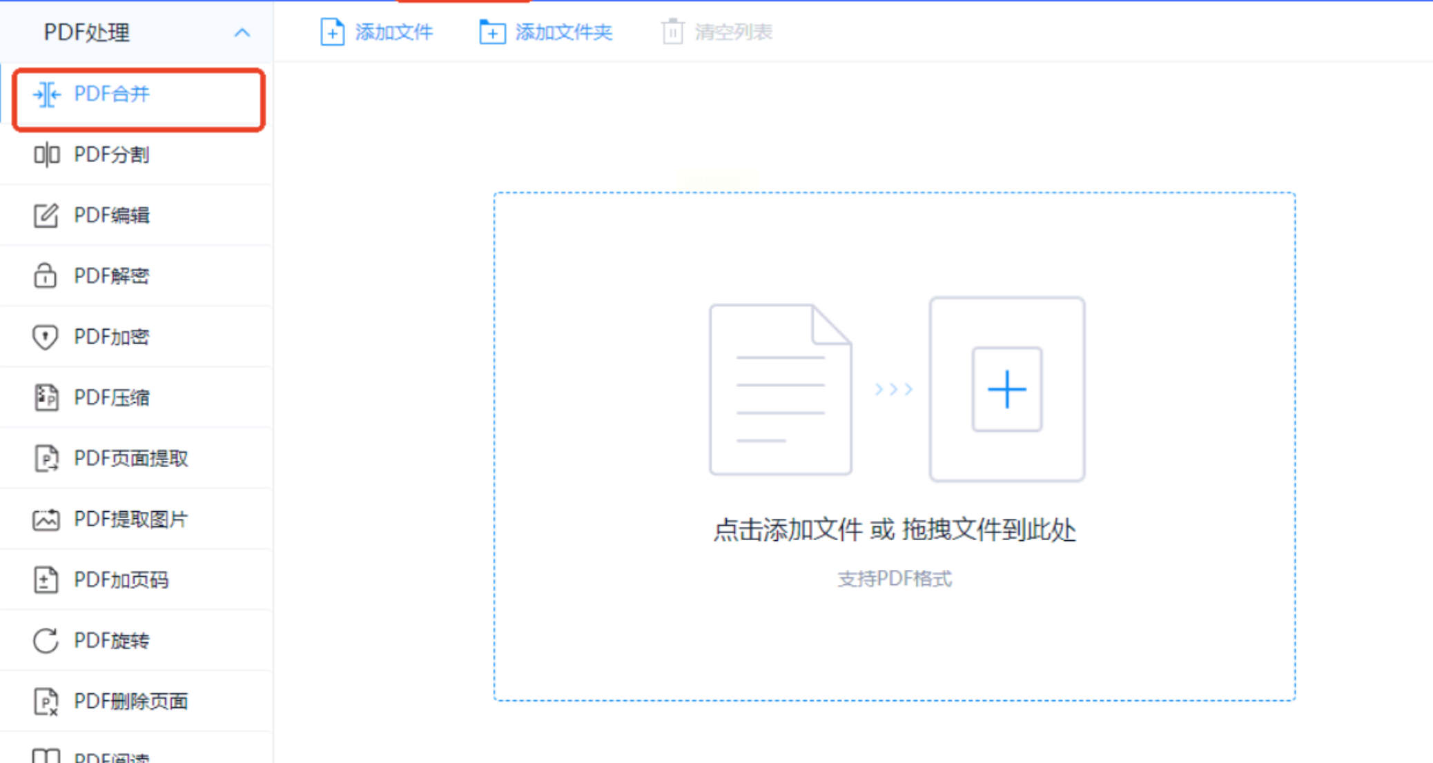Click the PDF合并 merge icon
Screen dimensions: 1433x763
[47, 95]
